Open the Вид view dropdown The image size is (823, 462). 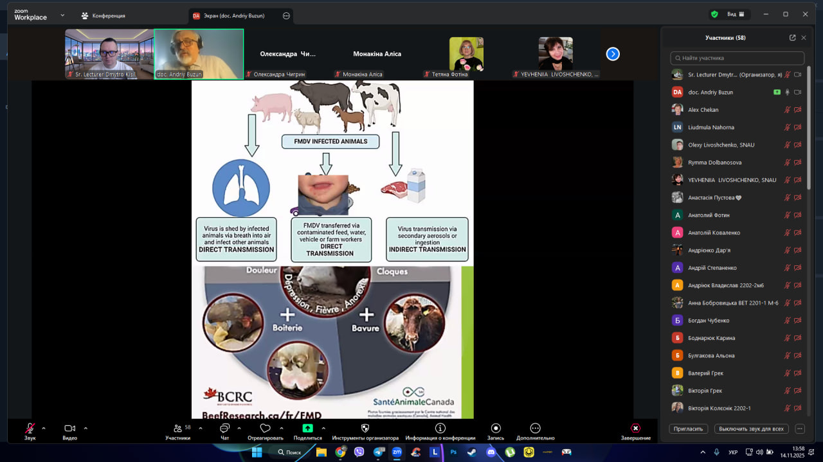(x=735, y=14)
